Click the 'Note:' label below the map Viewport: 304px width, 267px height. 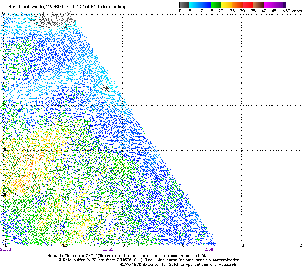(52, 256)
